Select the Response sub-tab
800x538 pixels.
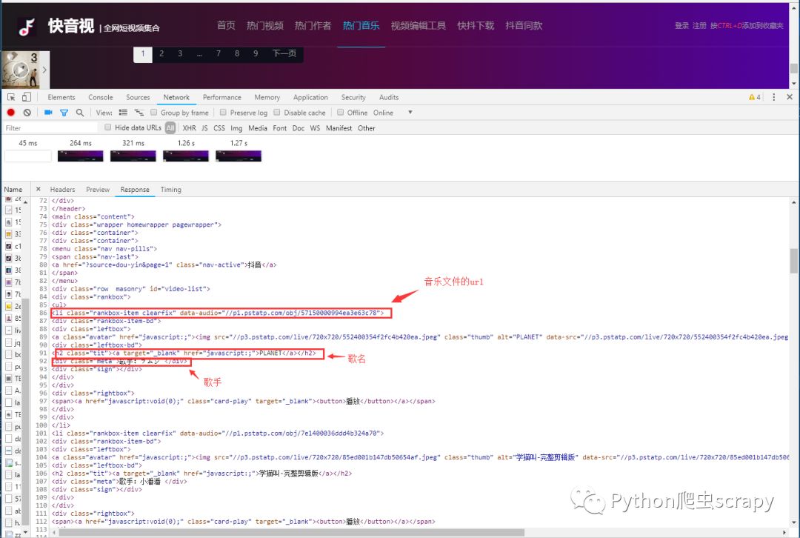click(x=135, y=190)
